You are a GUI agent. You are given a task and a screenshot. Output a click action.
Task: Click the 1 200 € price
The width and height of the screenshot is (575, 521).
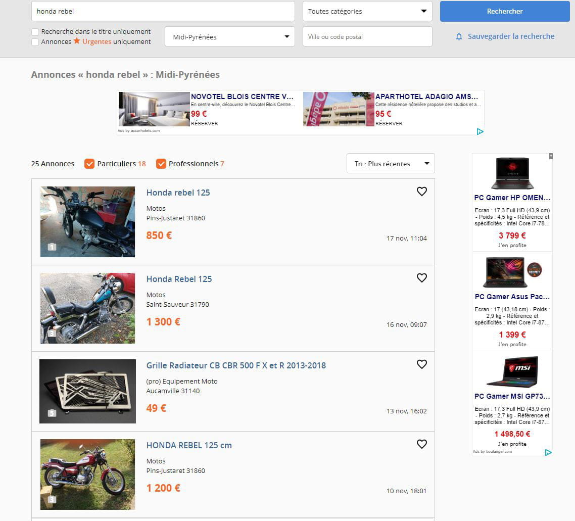163,488
